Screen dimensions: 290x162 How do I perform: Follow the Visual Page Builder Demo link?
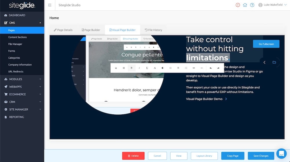[206, 99]
